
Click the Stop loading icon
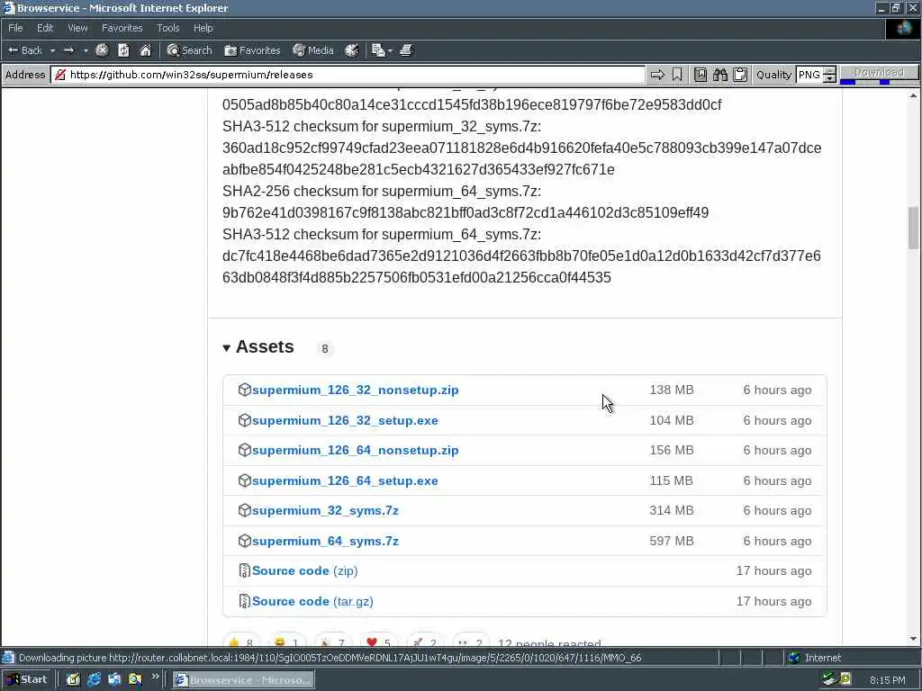click(x=103, y=50)
